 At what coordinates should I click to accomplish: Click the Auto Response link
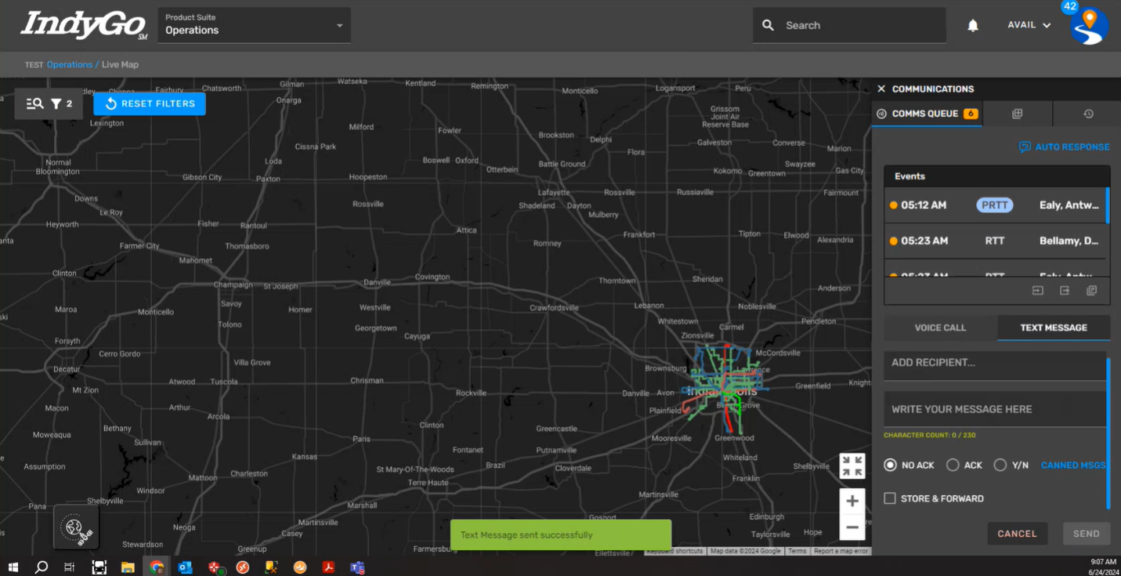tap(1064, 147)
